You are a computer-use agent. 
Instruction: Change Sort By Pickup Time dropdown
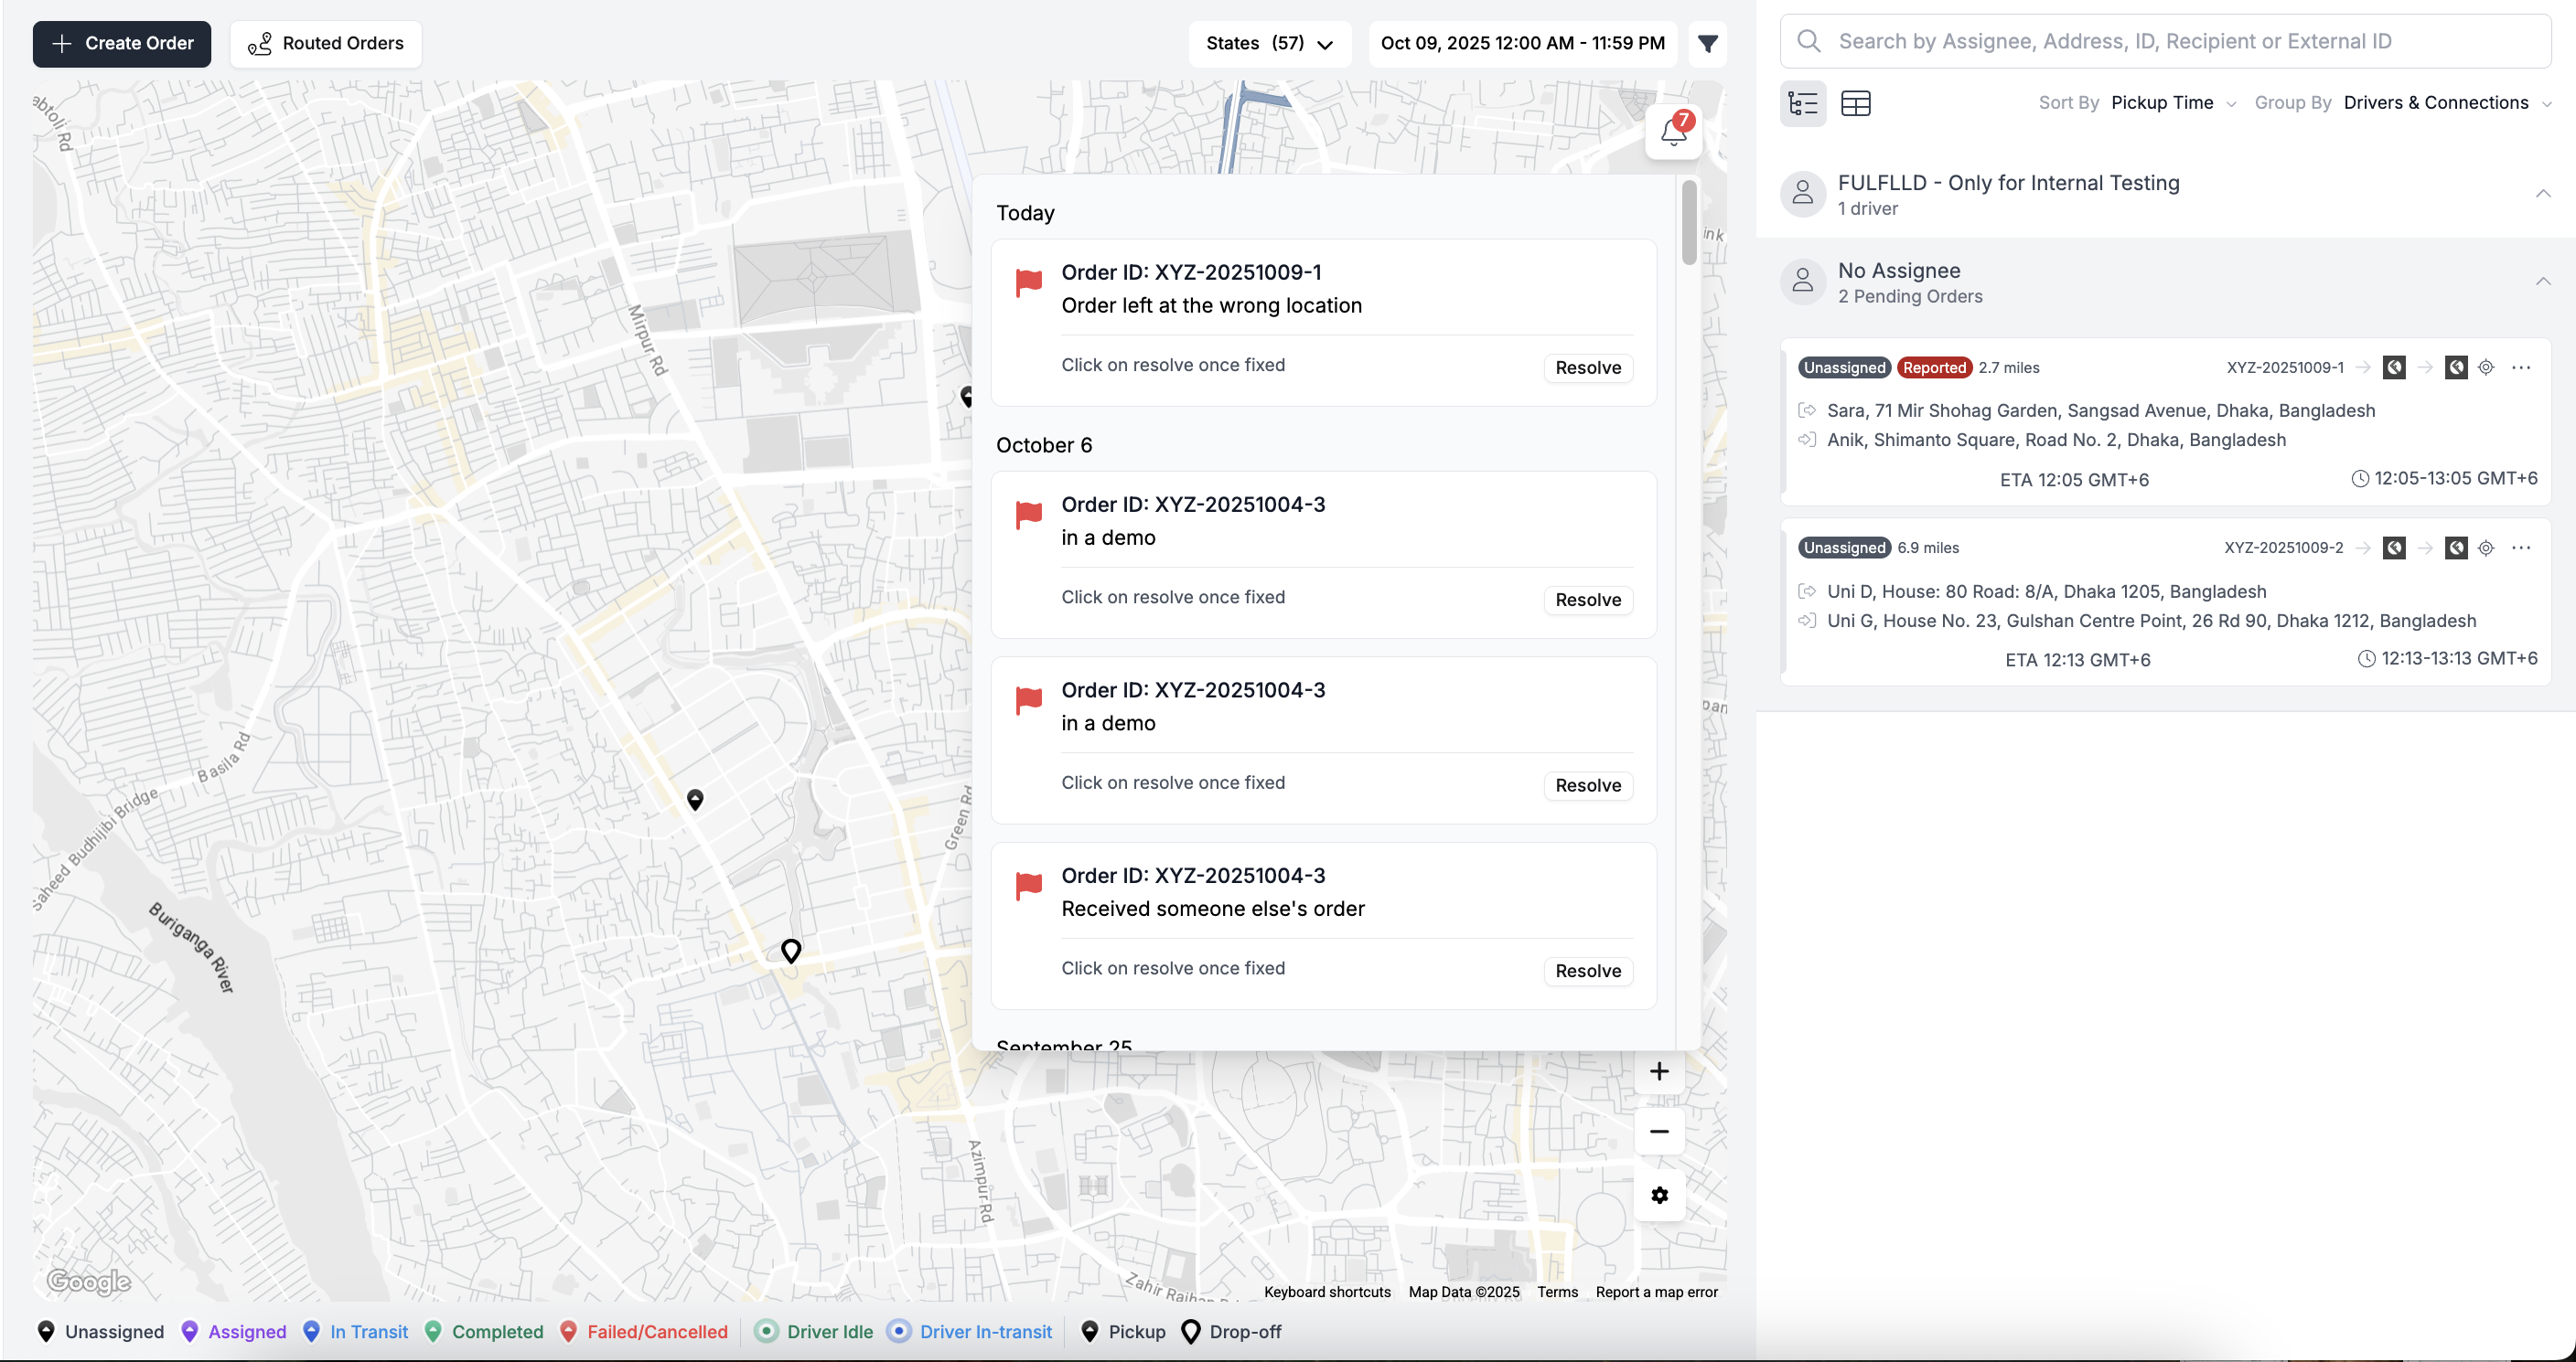coord(2173,103)
